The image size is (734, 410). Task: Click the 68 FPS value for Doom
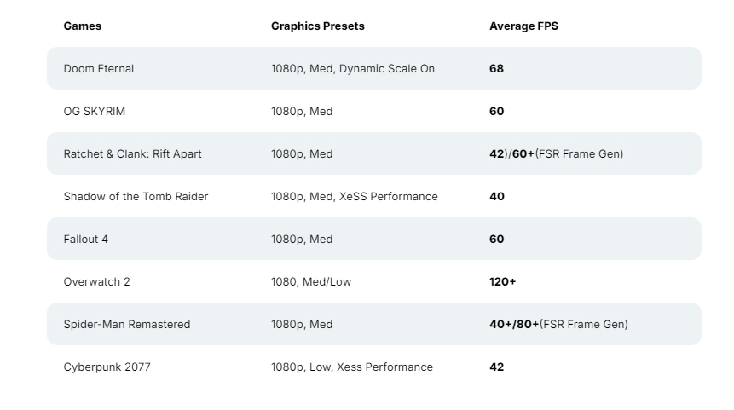(x=496, y=68)
